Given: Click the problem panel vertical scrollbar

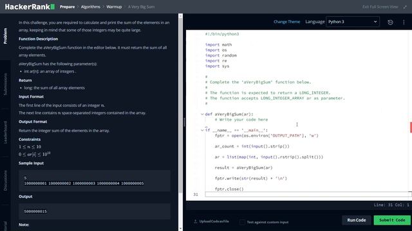Looking at the screenshot, I should pyautogui.click(x=180, y=105).
